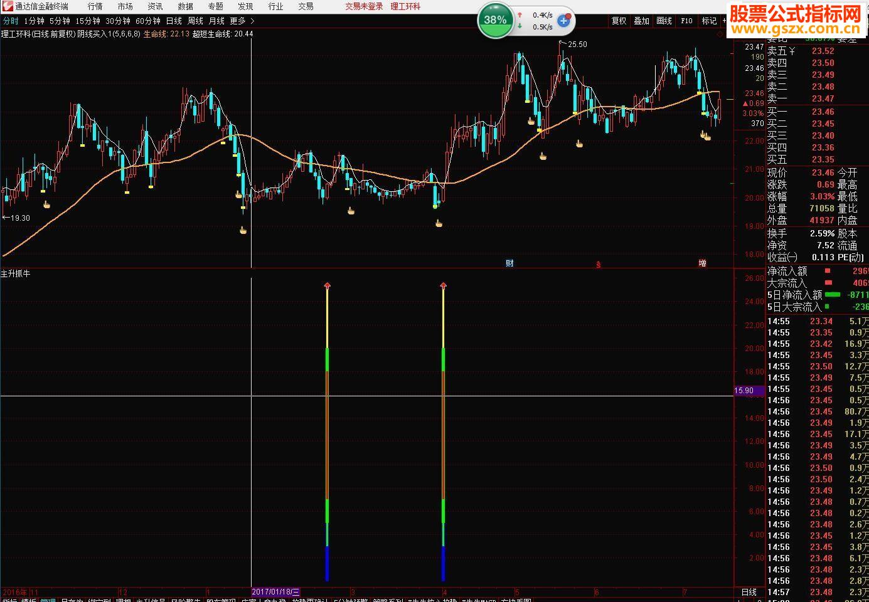Viewport: 869px width, 602px height.
Task: Click 收益(一) value 0.113
Action: click(823, 257)
